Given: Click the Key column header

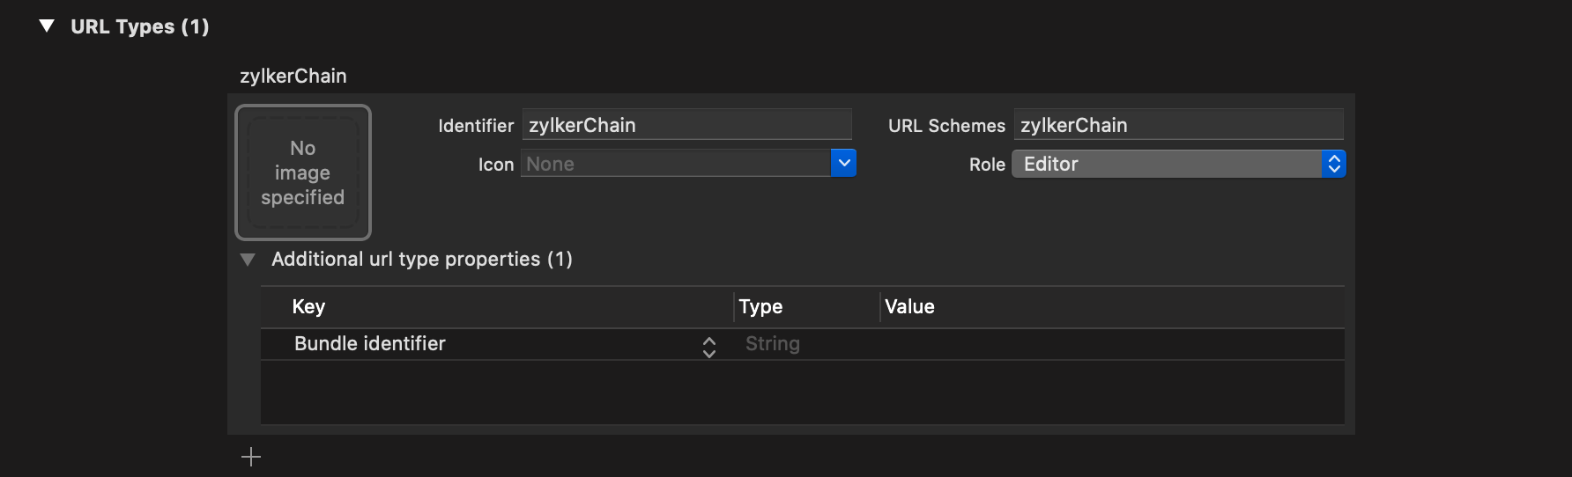Looking at the screenshot, I should coord(308,306).
